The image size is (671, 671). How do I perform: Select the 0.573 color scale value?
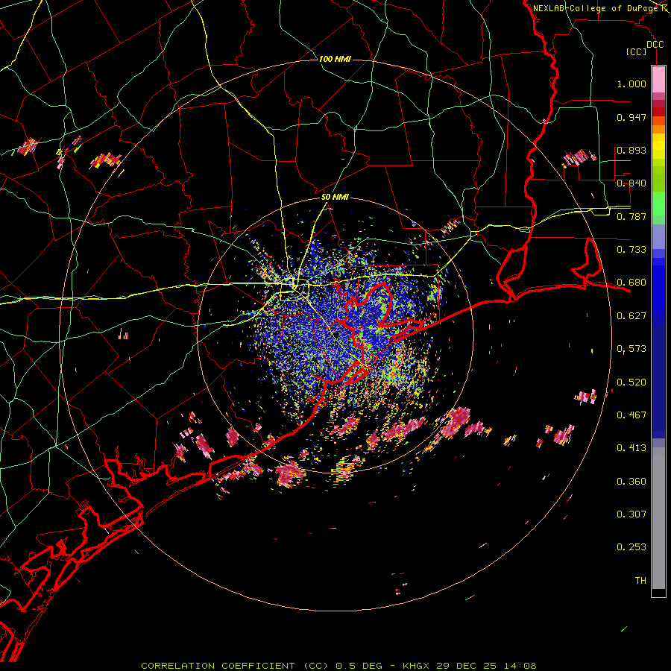[x=631, y=349]
